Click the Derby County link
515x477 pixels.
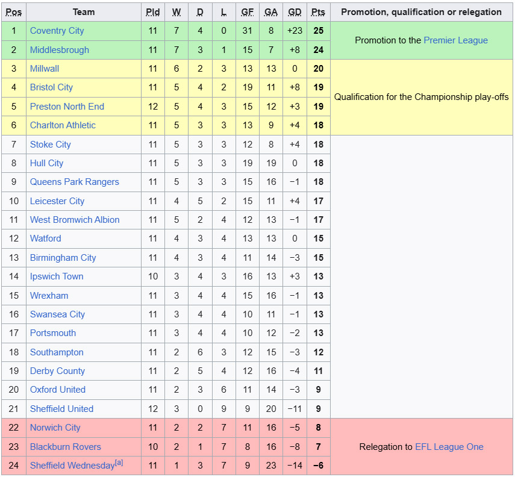(57, 371)
